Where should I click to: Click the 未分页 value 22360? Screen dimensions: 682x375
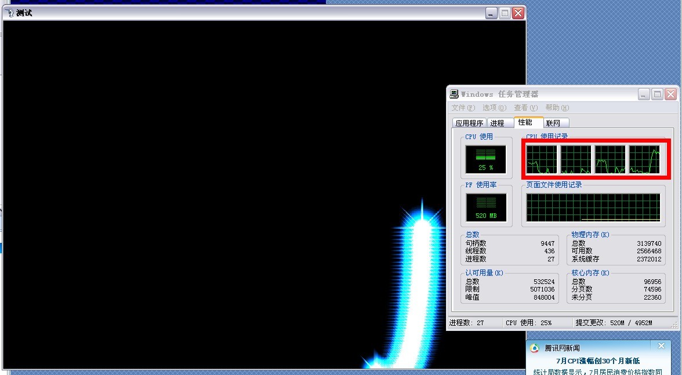(x=652, y=297)
